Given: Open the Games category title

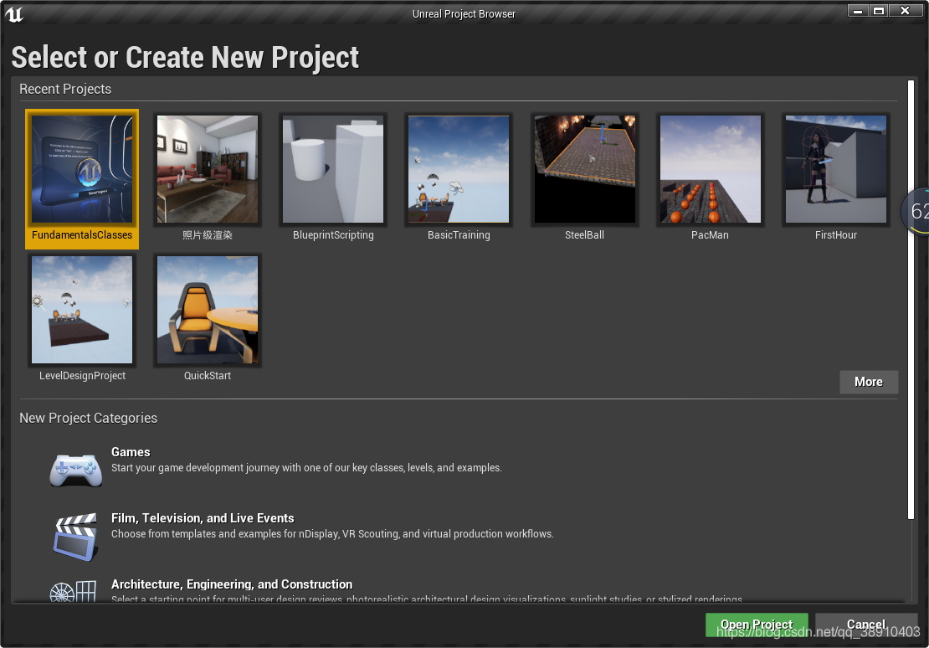Looking at the screenshot, I should (131, 452).
